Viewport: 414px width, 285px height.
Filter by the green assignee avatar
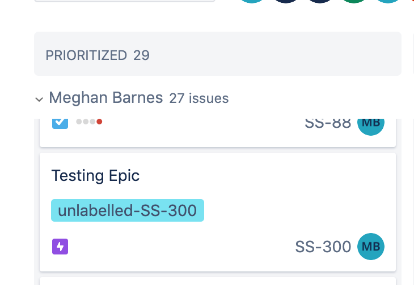(x=354, y=1)
